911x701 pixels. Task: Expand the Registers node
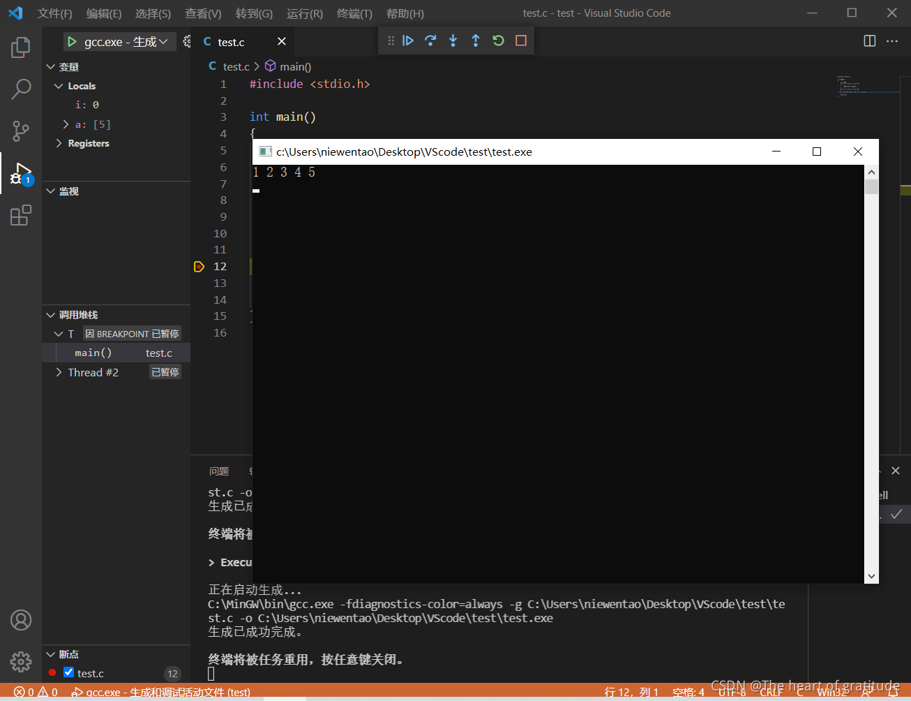tap(59, 143)
